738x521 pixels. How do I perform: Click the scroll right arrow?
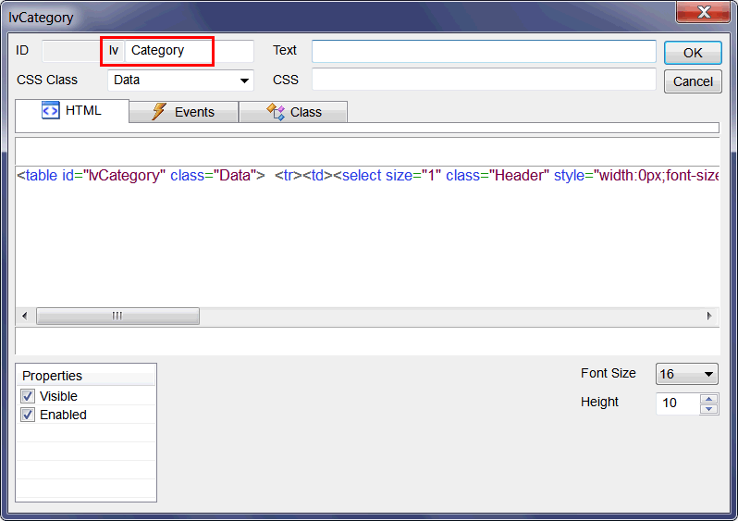click(x=709, y=316)
